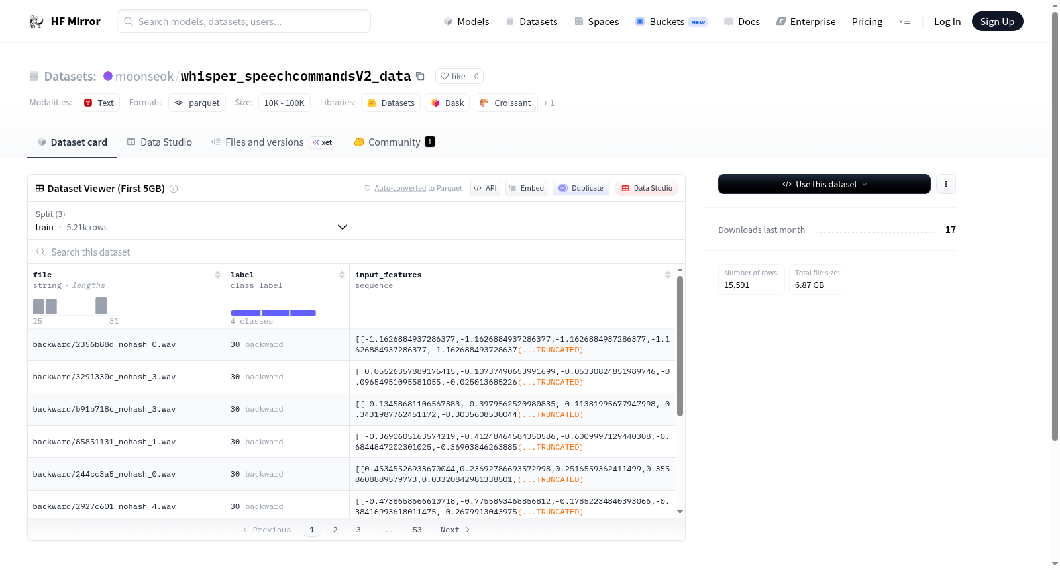This screenshot has height=570, width=1060.
Task: Click the Datasets library tag
Action: tap(391, 103)
